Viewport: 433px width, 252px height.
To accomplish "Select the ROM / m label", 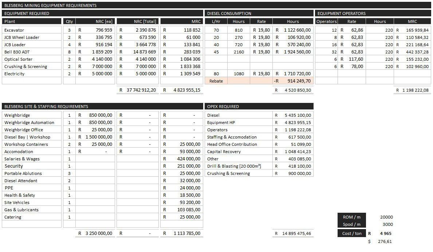I will (x=351, y=217).
